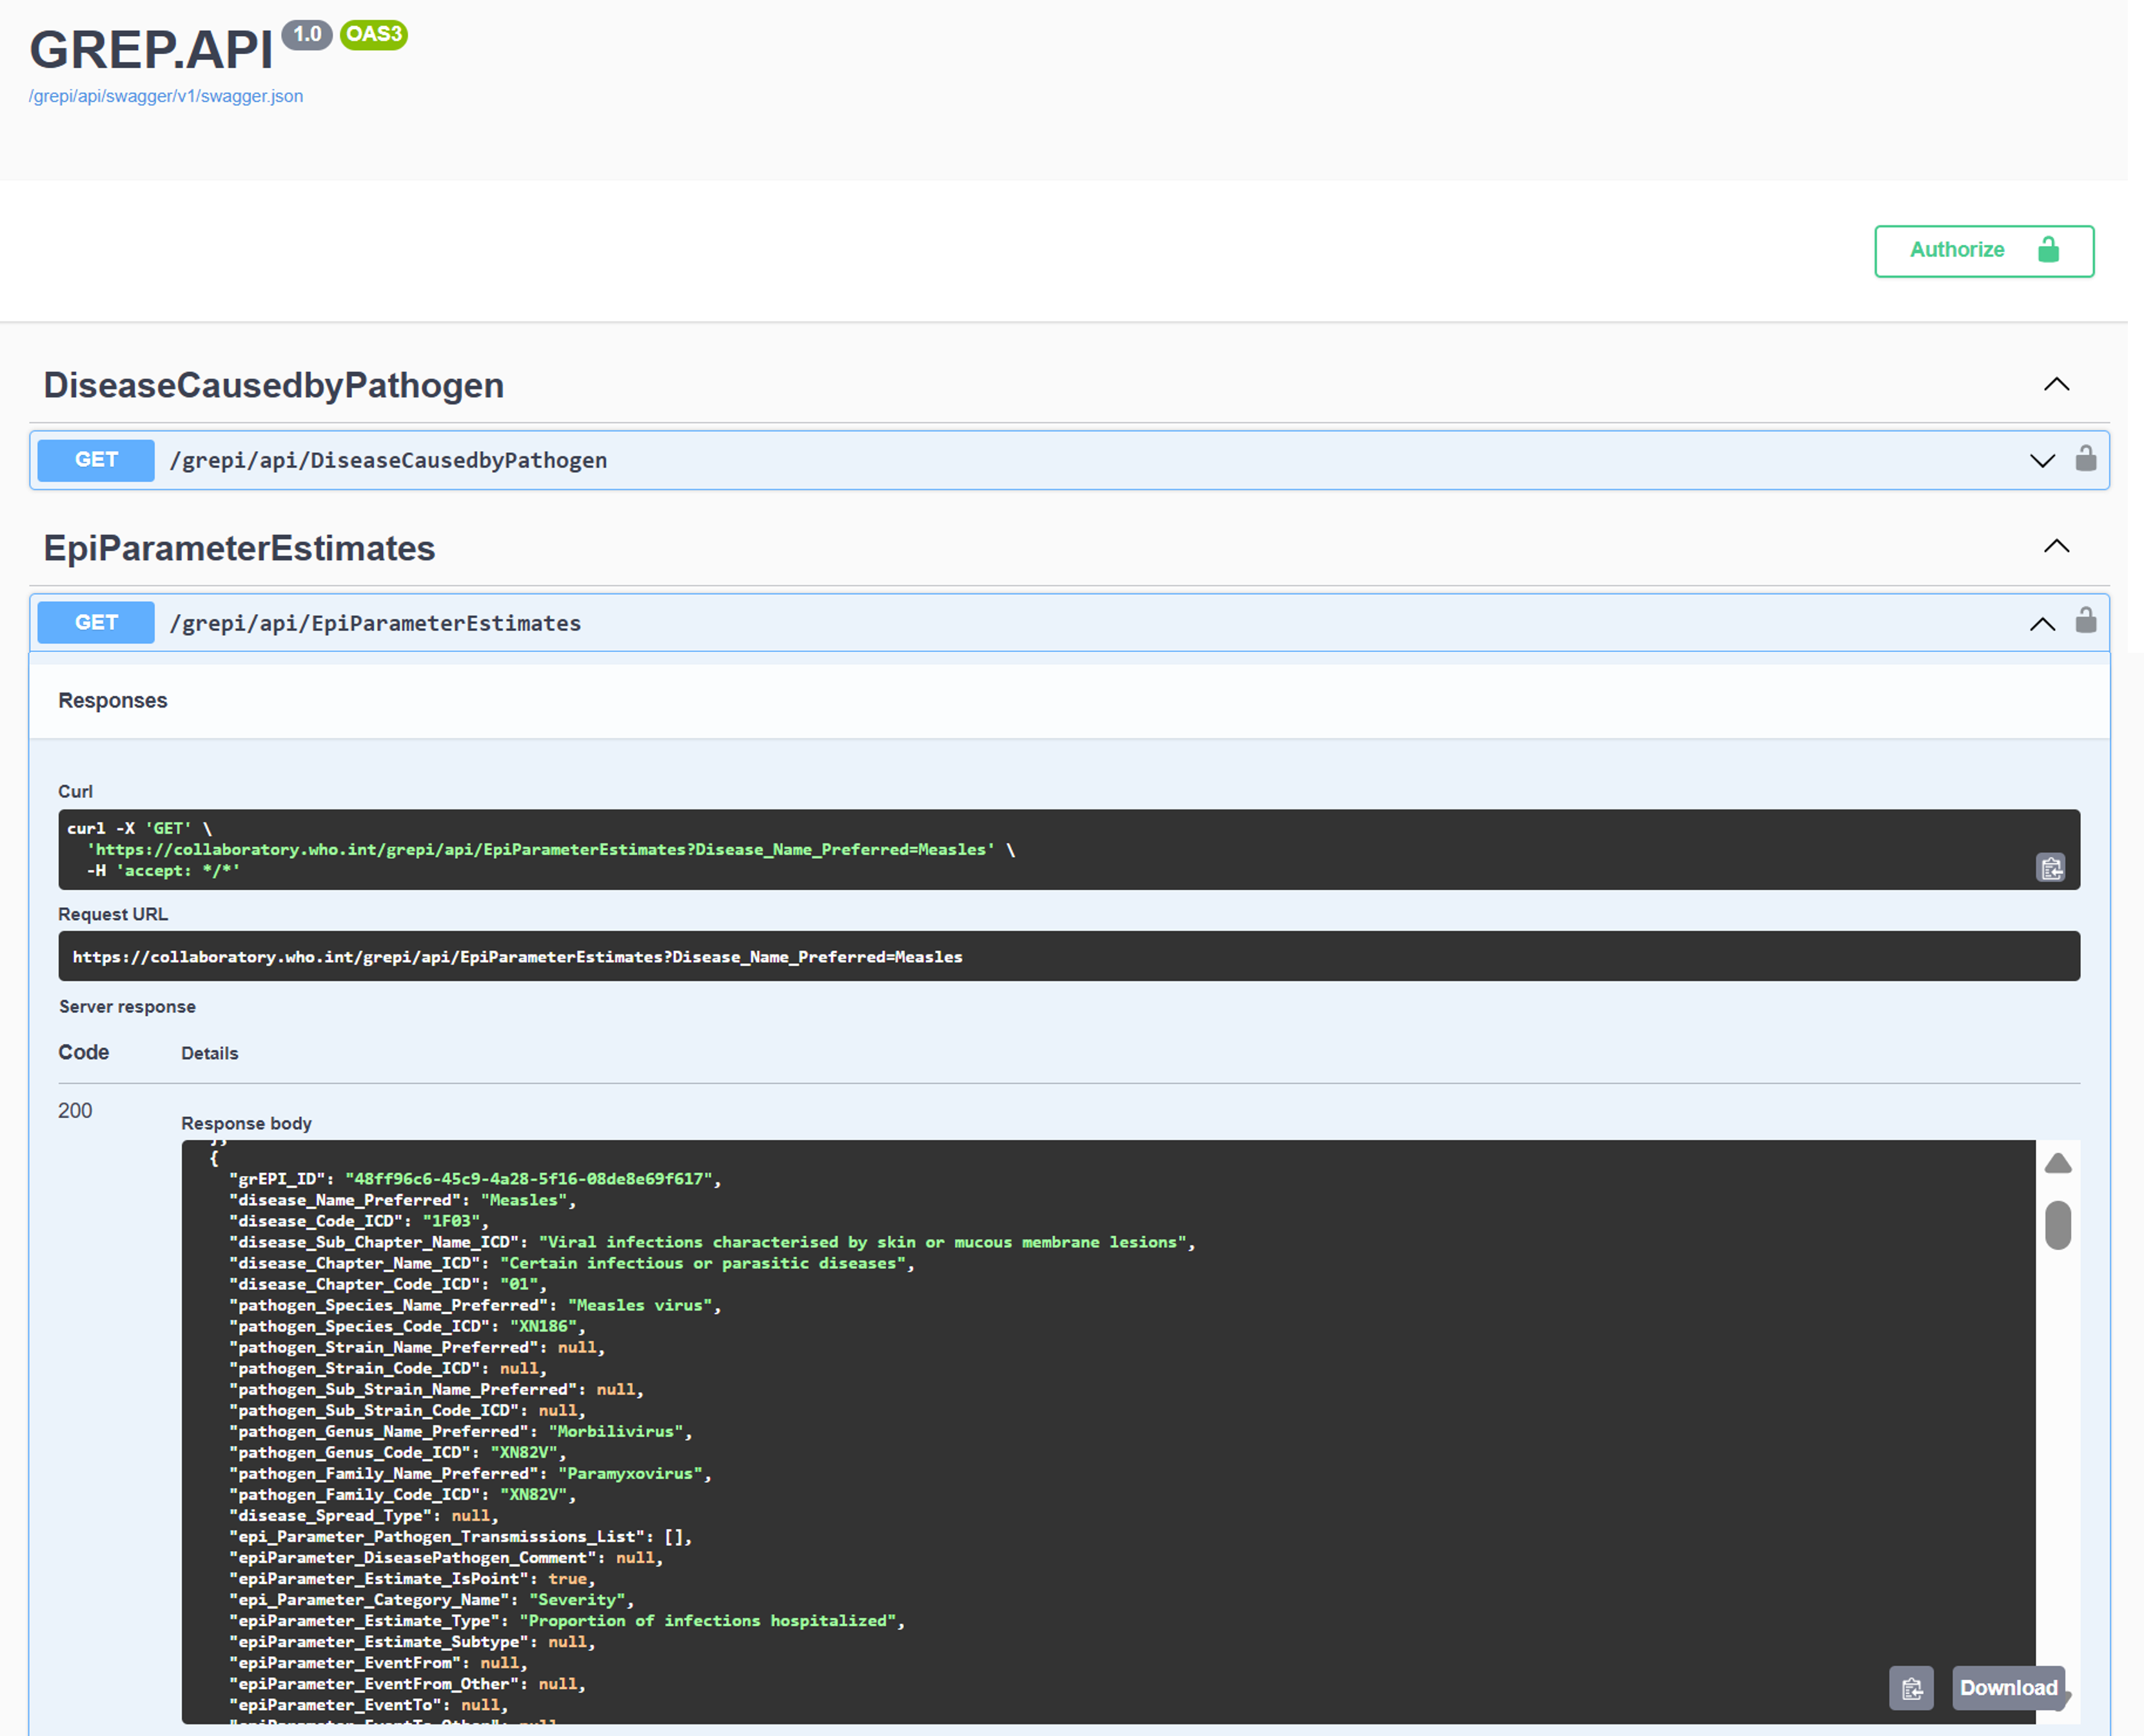
Task: Click the OAS3 badge next to the title
Action: click(374, 34)
